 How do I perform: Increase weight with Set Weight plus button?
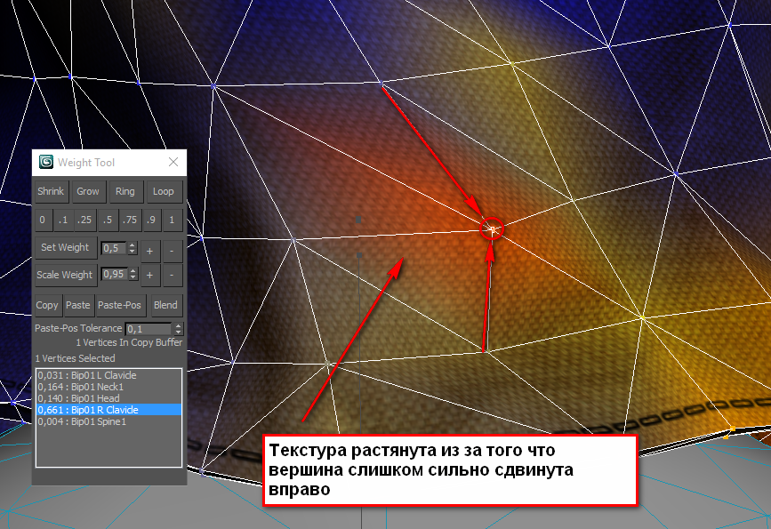click(x=149, y=250)
